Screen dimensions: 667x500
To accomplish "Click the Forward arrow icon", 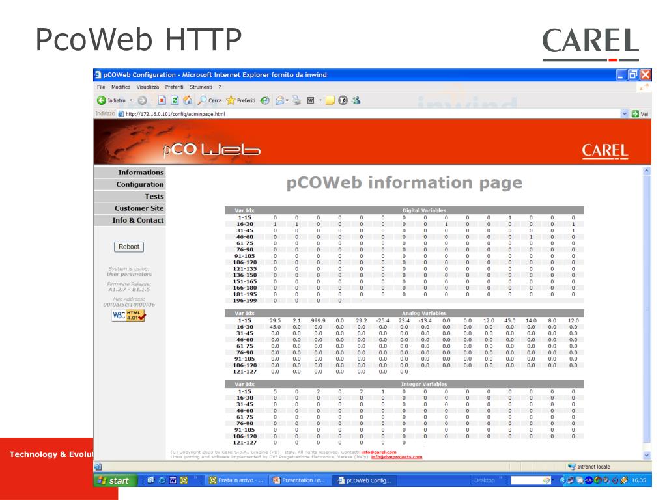I will pyautogui.click(x=142, y=100).
